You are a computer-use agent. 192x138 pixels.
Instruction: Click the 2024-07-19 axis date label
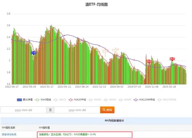point(134,87)
